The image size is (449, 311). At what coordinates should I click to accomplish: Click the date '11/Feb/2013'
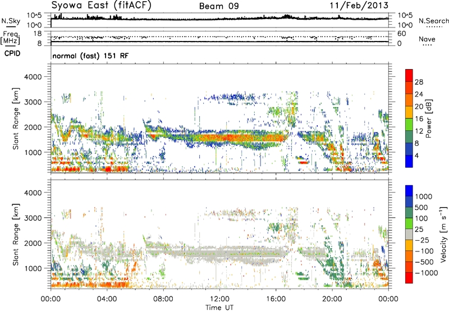pos(359,6)
